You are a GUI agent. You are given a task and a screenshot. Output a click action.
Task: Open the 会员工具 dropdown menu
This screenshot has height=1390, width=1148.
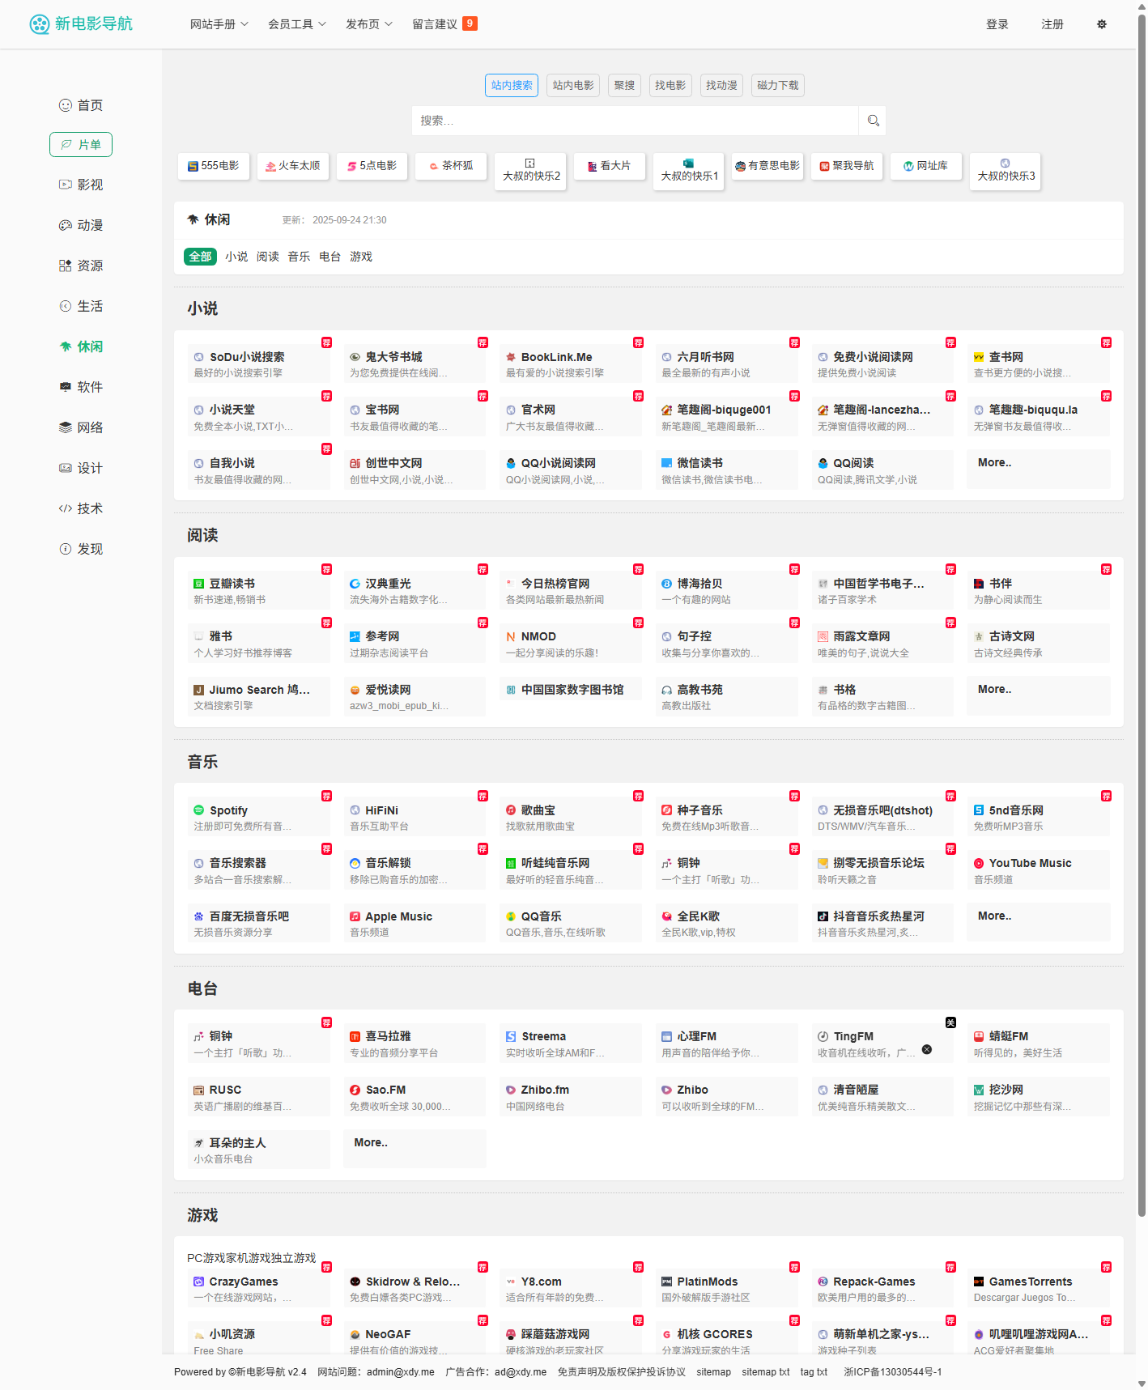tap(296, 24)
